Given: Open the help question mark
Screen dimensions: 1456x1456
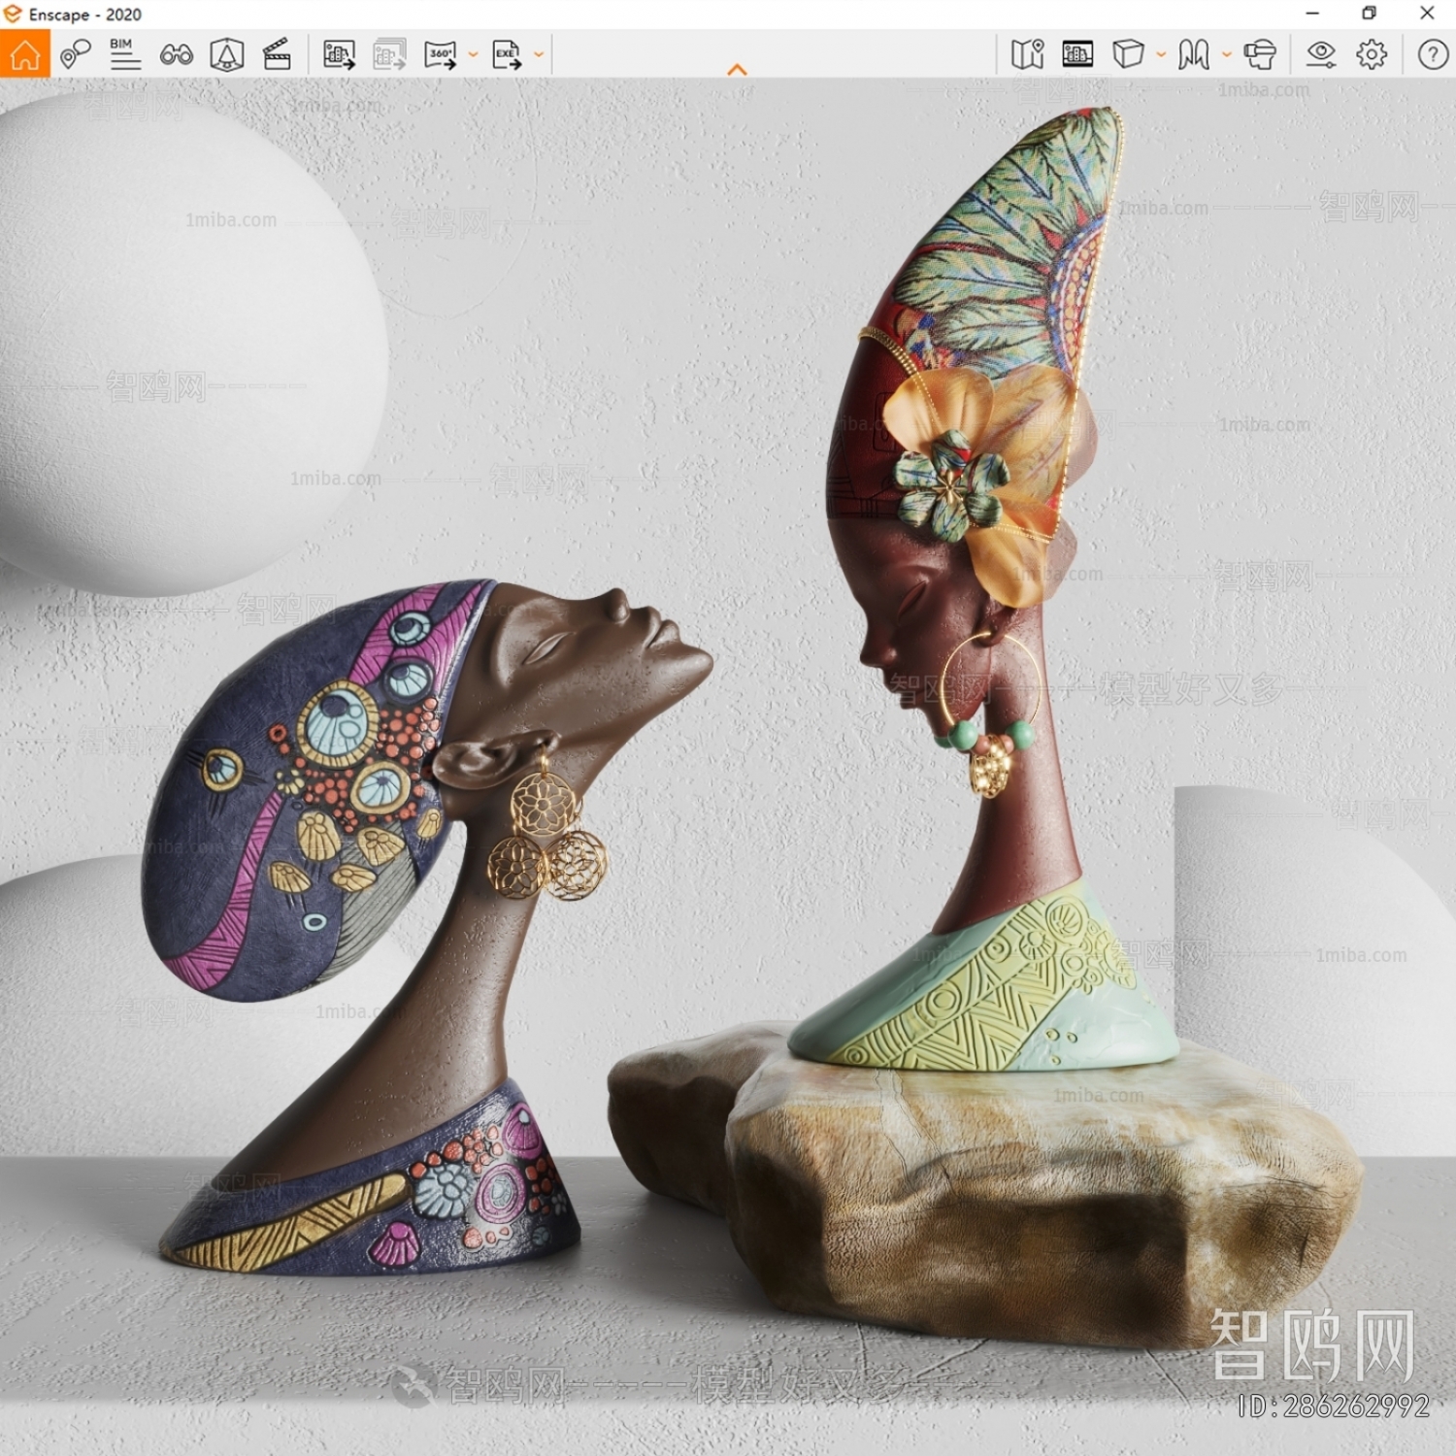Looking at the screenshot, I should 1433,54.
